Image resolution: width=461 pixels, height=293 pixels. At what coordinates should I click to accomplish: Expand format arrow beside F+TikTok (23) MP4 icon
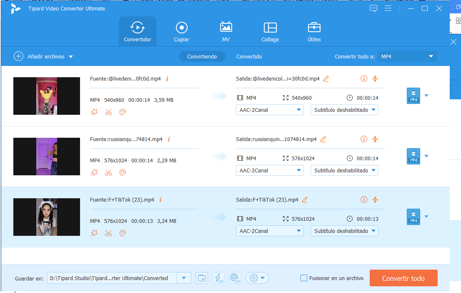[426, 217]
